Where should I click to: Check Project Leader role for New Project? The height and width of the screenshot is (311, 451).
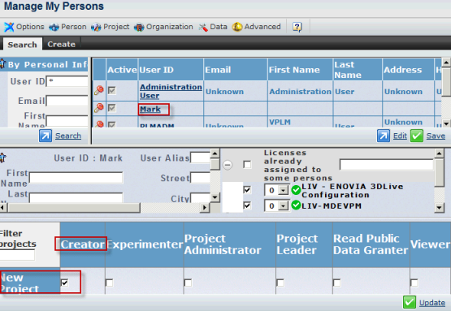[x=280, y=283]
